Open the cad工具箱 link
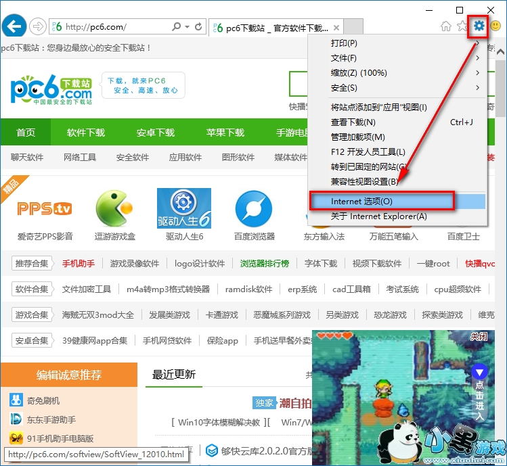The height and width of the screenshot is (466, 507). [351, 289]
